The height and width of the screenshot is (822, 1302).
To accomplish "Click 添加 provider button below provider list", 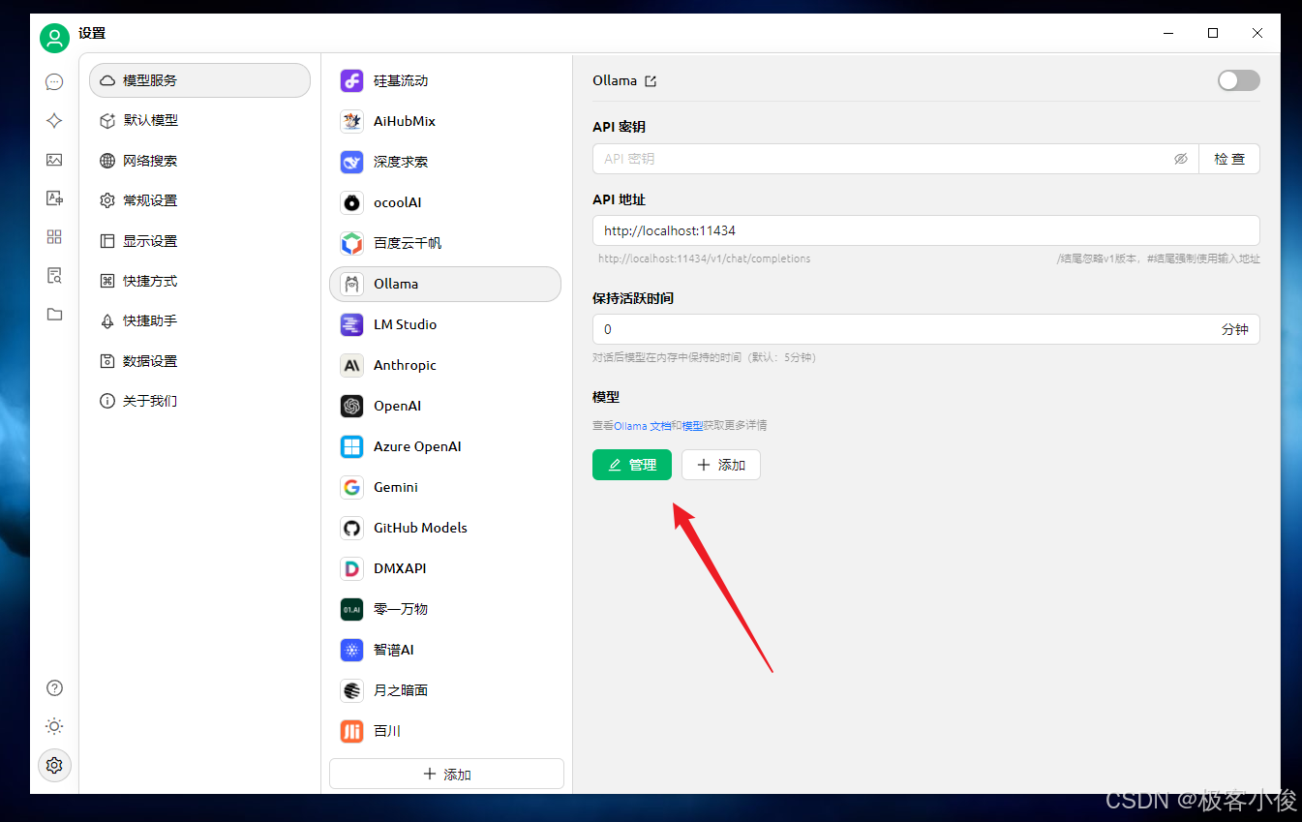I will pos(446,775).
